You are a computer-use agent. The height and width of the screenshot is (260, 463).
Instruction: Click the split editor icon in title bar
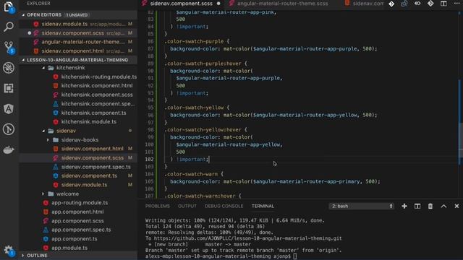click(x=443, y=4)
